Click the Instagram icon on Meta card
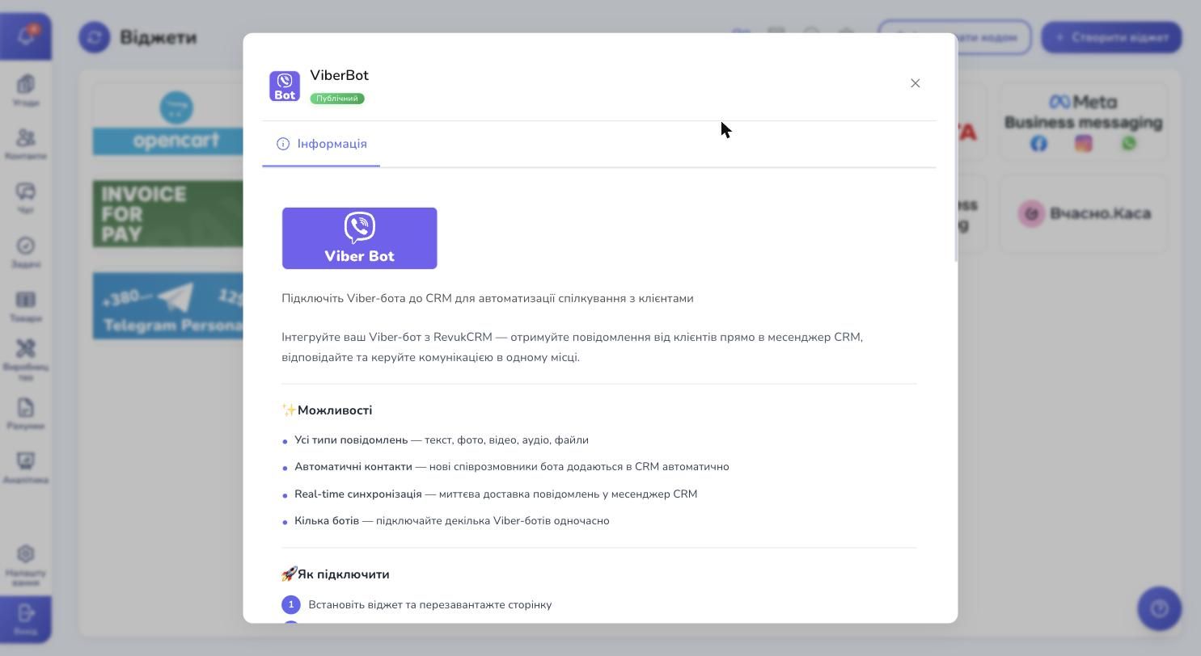This screenshot has height=656, width=1201. tap(1084, 144)
